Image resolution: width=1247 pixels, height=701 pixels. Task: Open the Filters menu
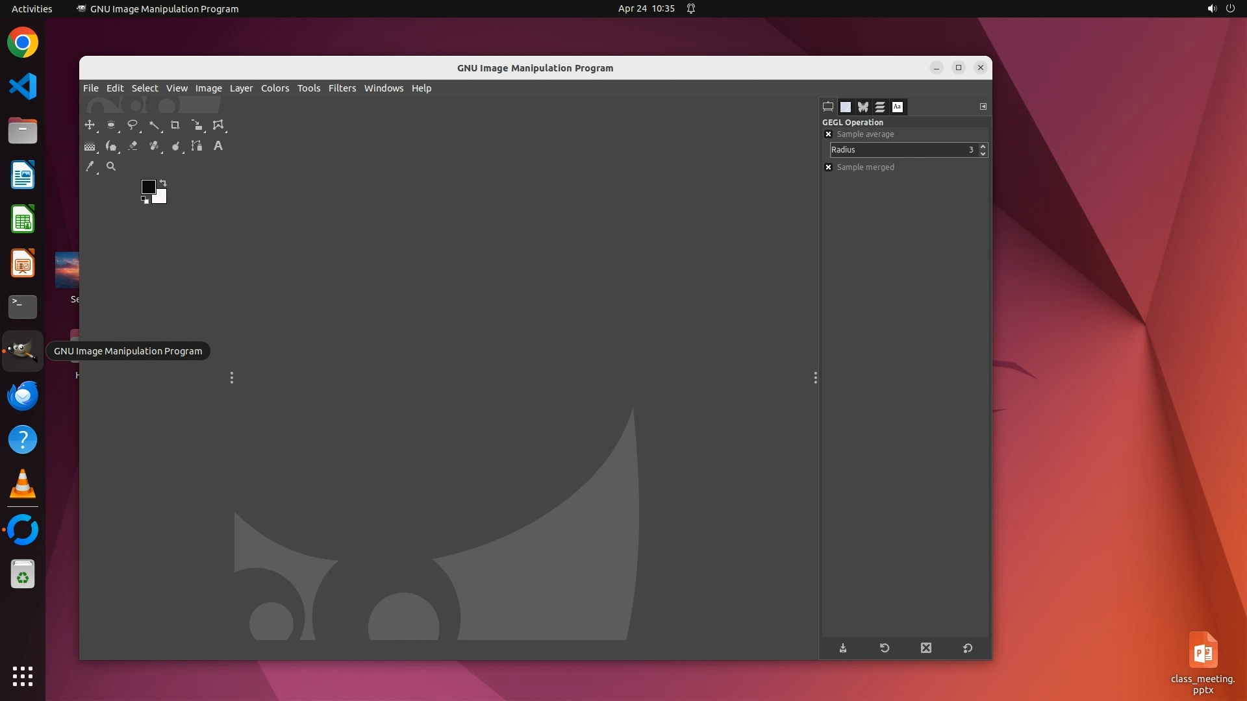click(342, 88)
